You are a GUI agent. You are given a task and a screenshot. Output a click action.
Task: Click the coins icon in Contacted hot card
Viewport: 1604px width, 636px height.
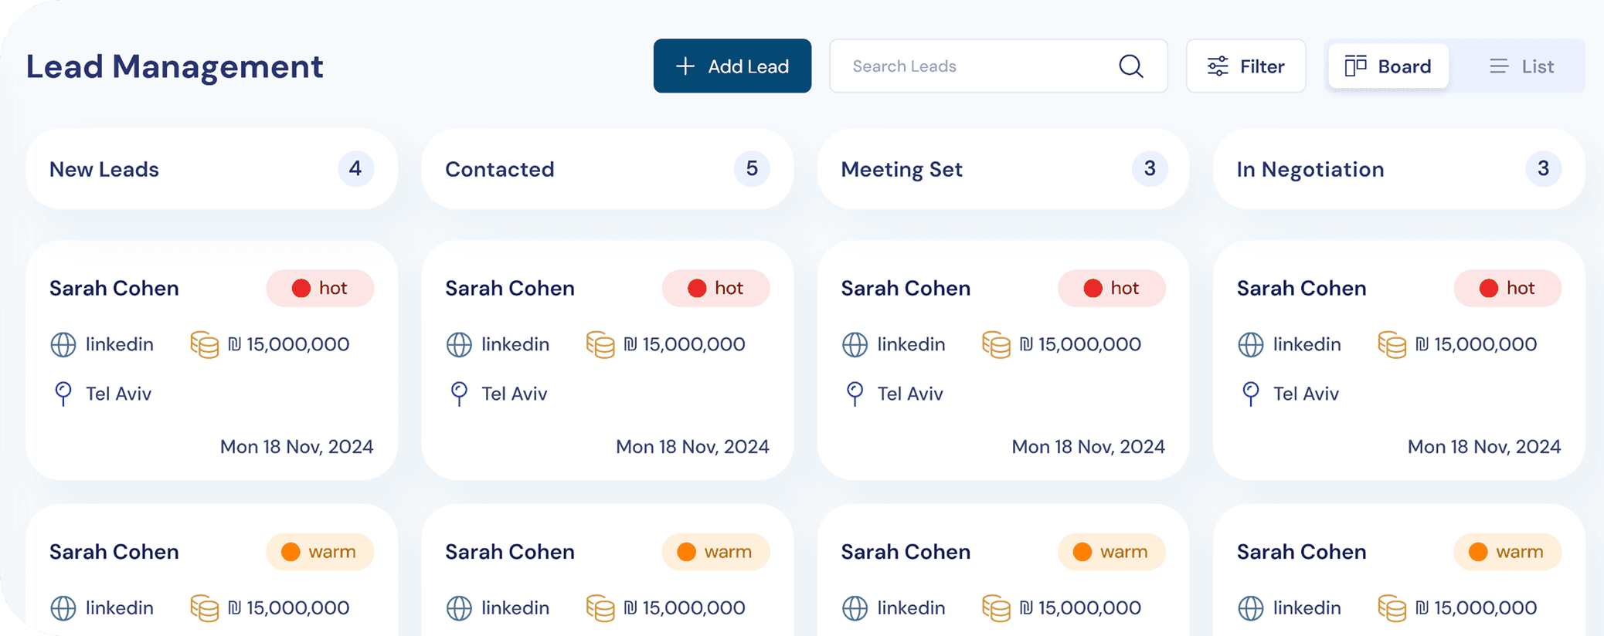coord(600,344)
